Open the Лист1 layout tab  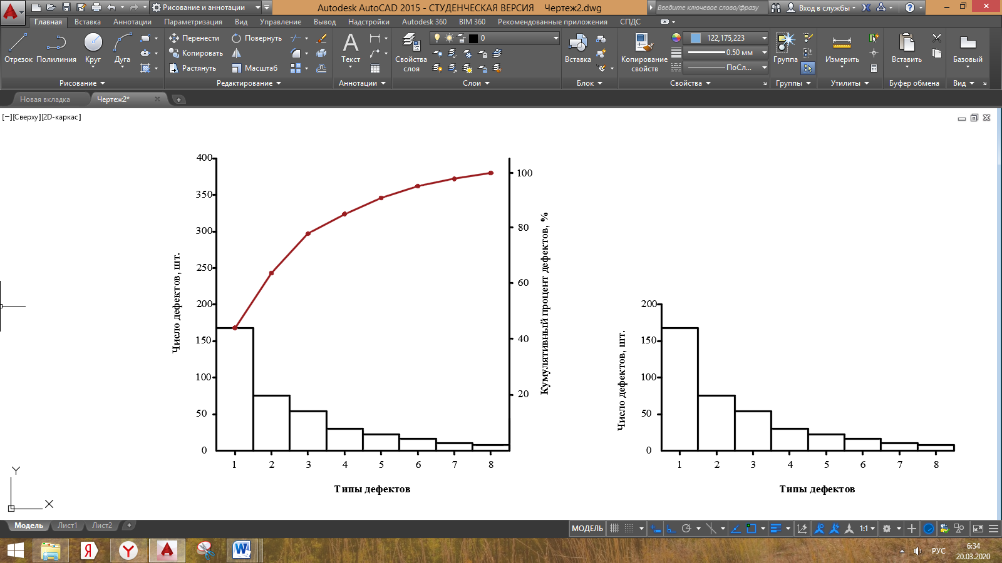67,525
